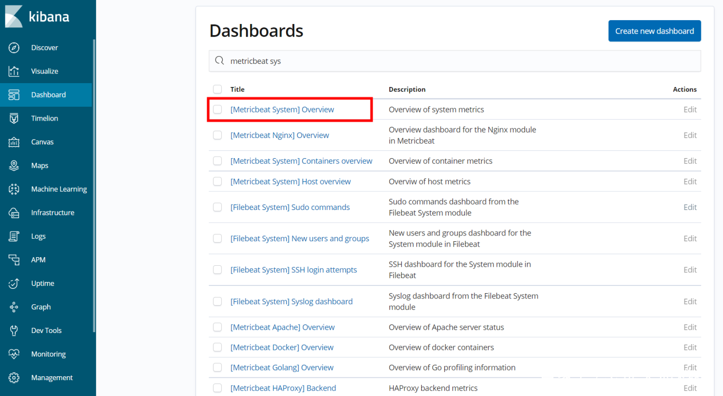Open [Metricbeat Golang] Overview dashboard
This screenshot has height=396, width=723.
coord(282,368)
